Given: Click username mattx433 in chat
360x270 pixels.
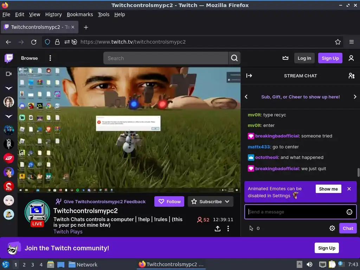Looking at the screenshot, I should coord(259,147).
